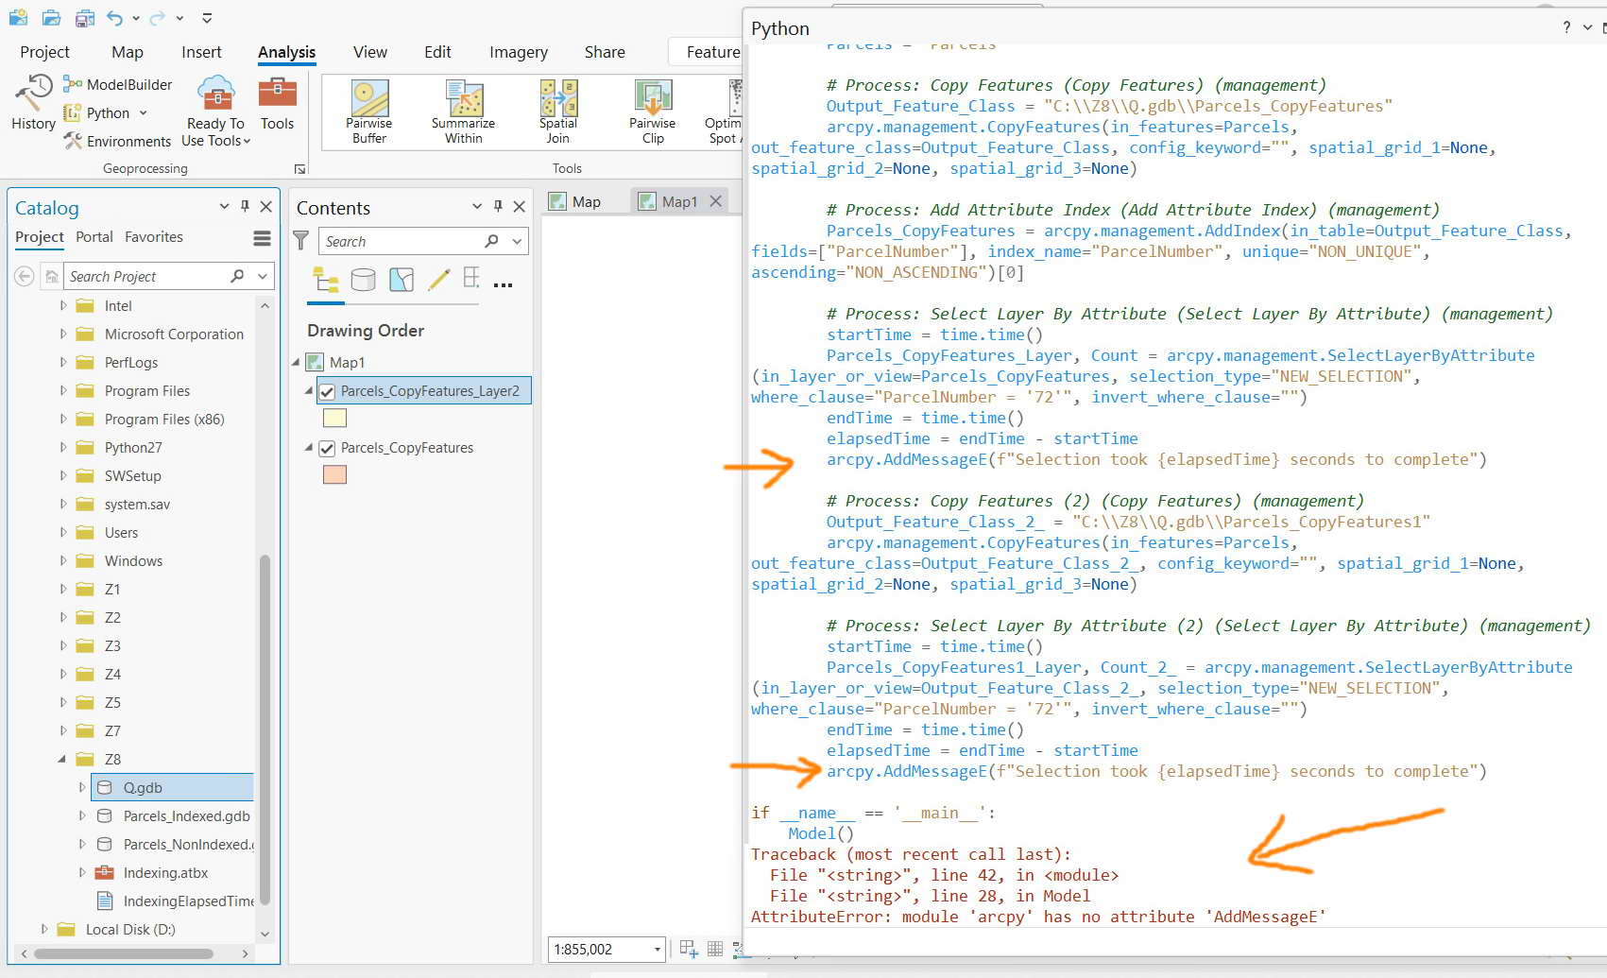The height and width of the screenshot is (978, 1607).
Task: Switch to the Imagery ribbon tab
Action: point(518,52)
